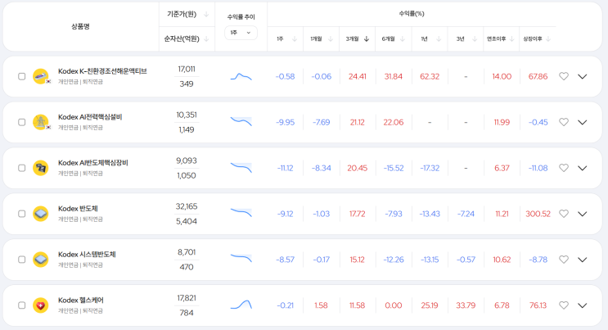
Task: Sort by 3년 return arrow
Action: pyautogui.click(x=475, y=38)
